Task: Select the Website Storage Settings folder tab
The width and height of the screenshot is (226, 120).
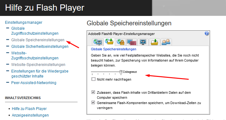Action: point(154,42)
